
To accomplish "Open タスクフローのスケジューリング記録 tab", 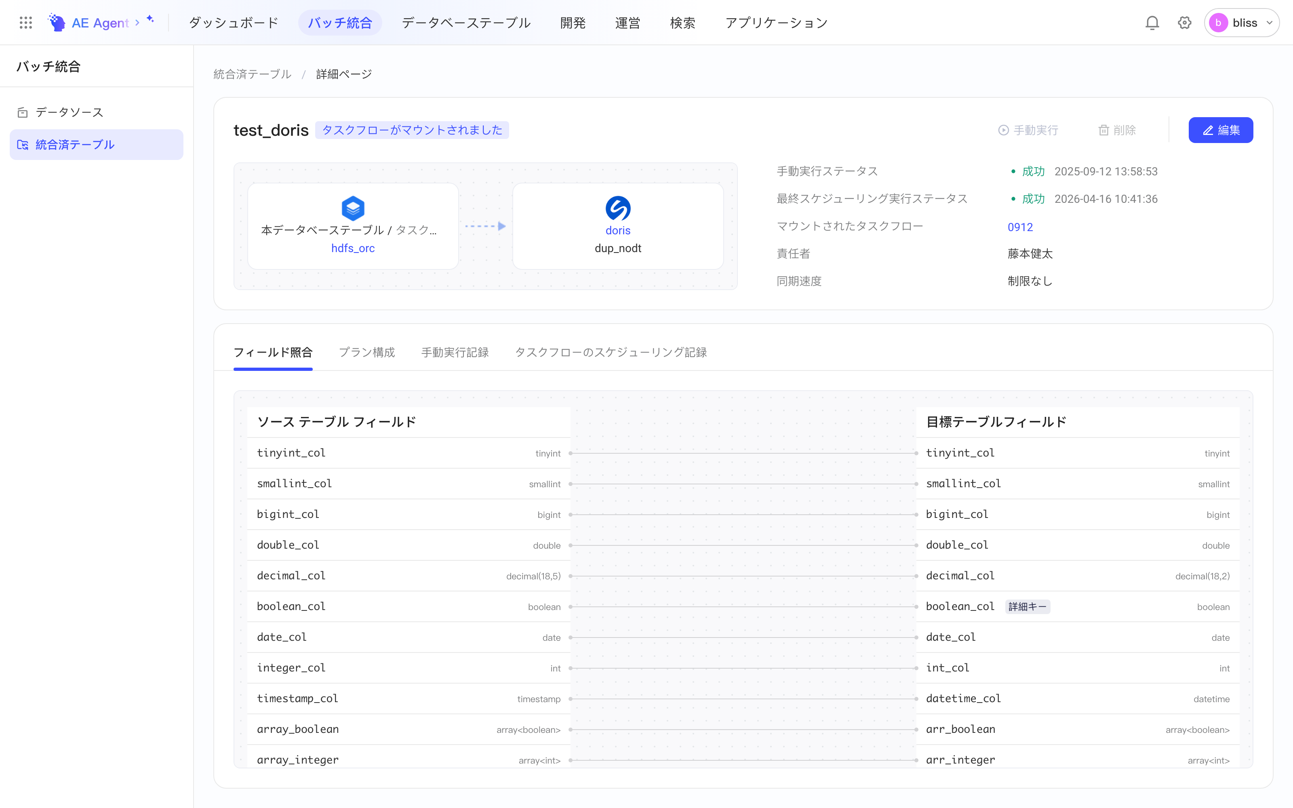I will point(611,352).
